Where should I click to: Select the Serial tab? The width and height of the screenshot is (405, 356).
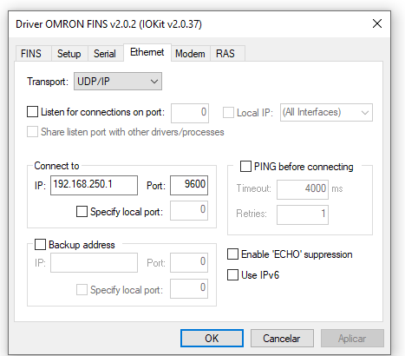pos(105,54)
